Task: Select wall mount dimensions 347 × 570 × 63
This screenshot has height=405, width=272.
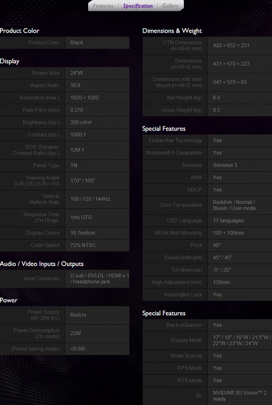Action: point(230,82)
